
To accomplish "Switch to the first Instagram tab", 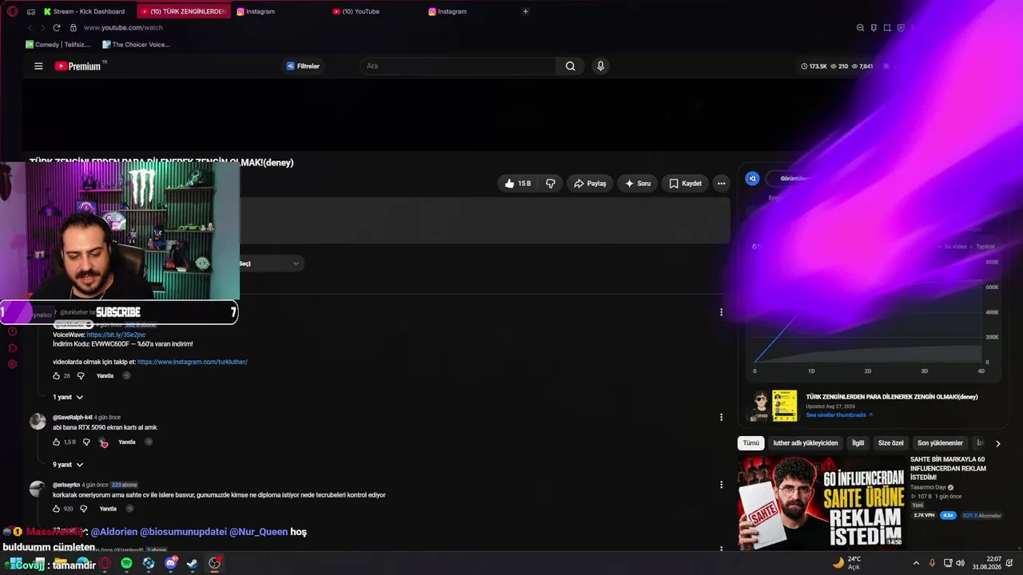I will pos(256,11).
